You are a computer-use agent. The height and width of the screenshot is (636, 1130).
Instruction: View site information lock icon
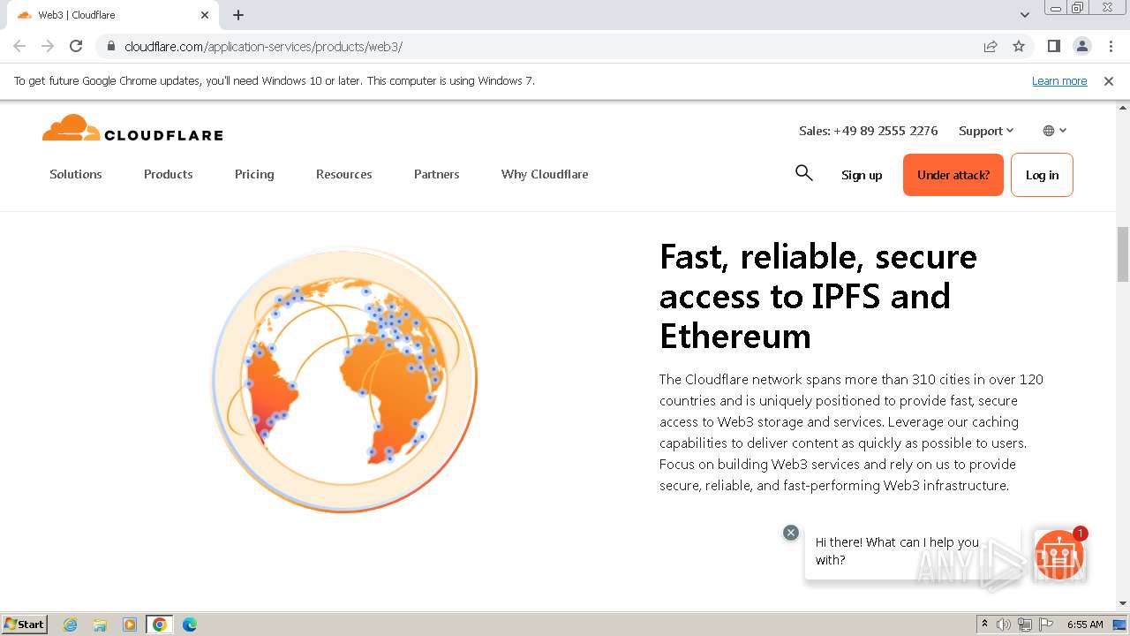point(111,46)
